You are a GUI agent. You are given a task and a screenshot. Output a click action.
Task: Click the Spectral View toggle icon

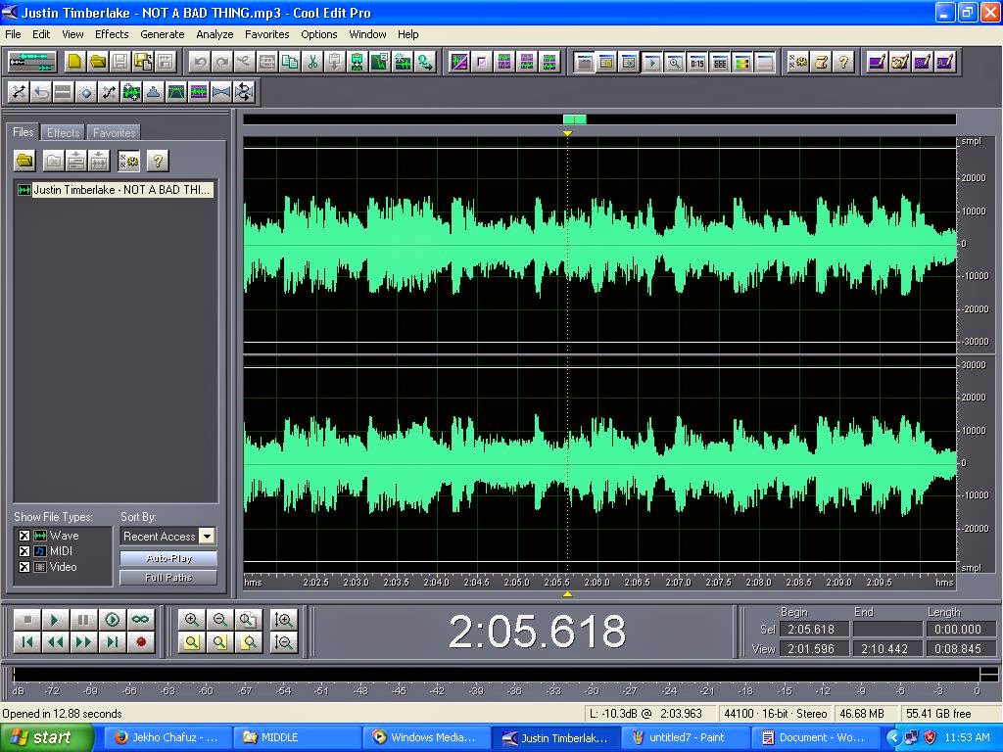[459, 62]
